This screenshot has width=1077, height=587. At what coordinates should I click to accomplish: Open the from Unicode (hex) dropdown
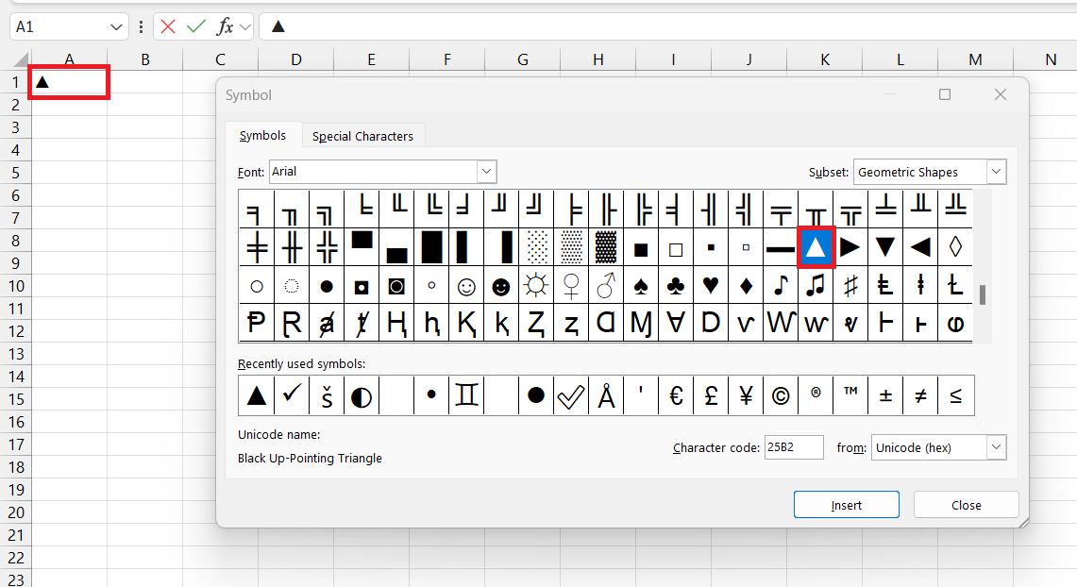click(x=996, y=447)
